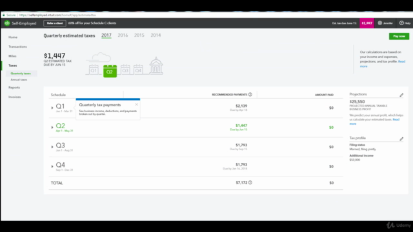
Task: Click the $25,550 projected profit value
Action: [357, 102]
